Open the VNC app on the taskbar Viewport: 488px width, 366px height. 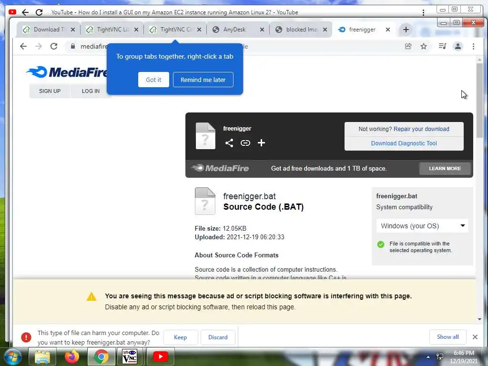[x=130, y=356]
